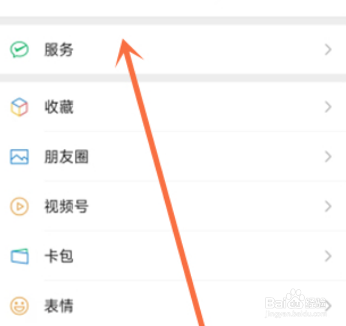Viewport: 346px width, 326px height.
Task: Click the jingyan.baidu.com watermark URL
Action: tap(296, 313)
